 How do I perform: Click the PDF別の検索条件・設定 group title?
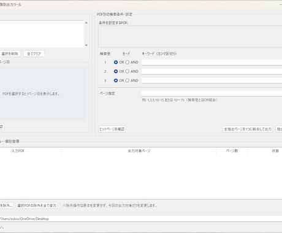[x=115, y=14]
